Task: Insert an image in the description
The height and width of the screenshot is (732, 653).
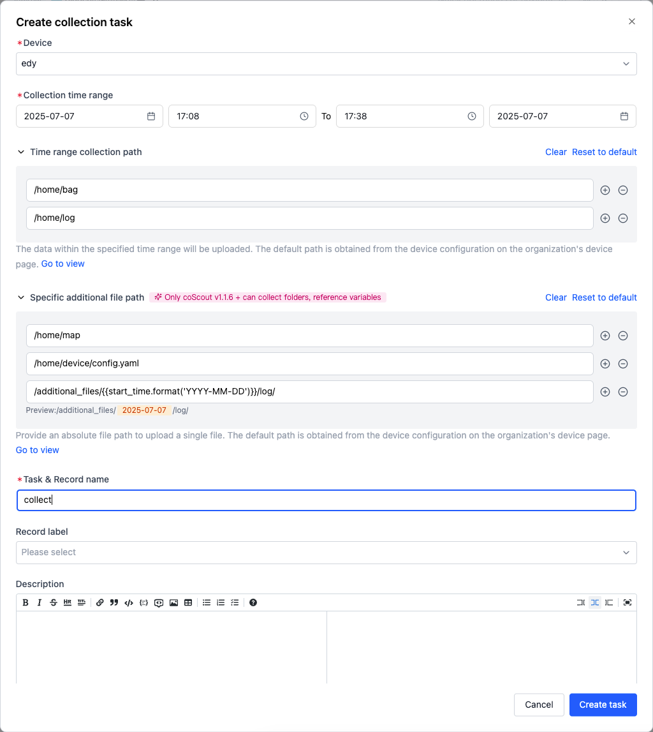Action: pyautogui.click(x=173, y=602)
